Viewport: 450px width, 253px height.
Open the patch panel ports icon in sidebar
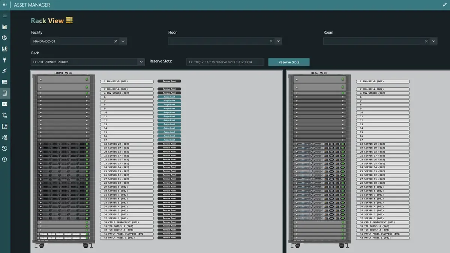[x=4, y=104]
